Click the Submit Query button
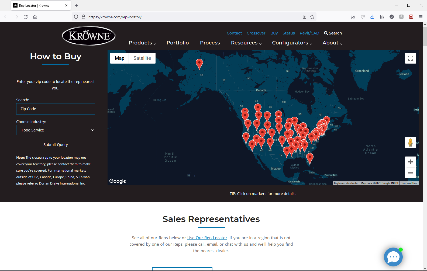Viewport: 427px width, 271px height. pyautogui.click(x=56, y=145)
